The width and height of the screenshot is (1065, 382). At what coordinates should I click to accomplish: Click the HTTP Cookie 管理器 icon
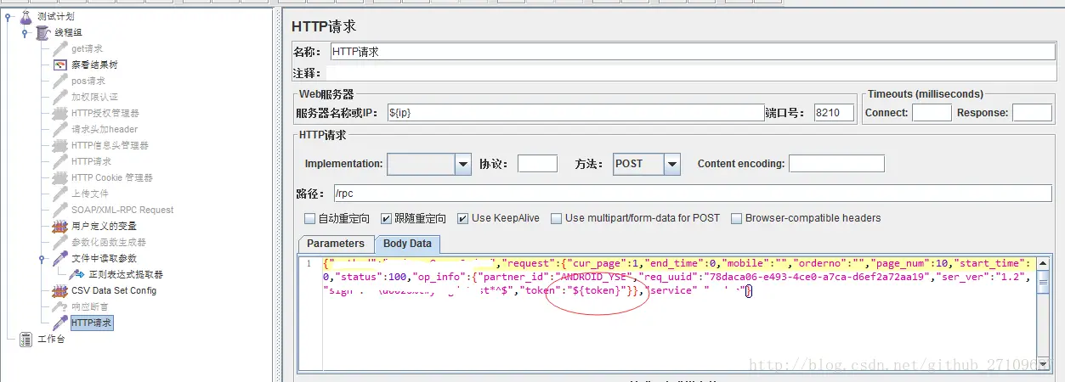pyautogui.click(x=60, y=177)
